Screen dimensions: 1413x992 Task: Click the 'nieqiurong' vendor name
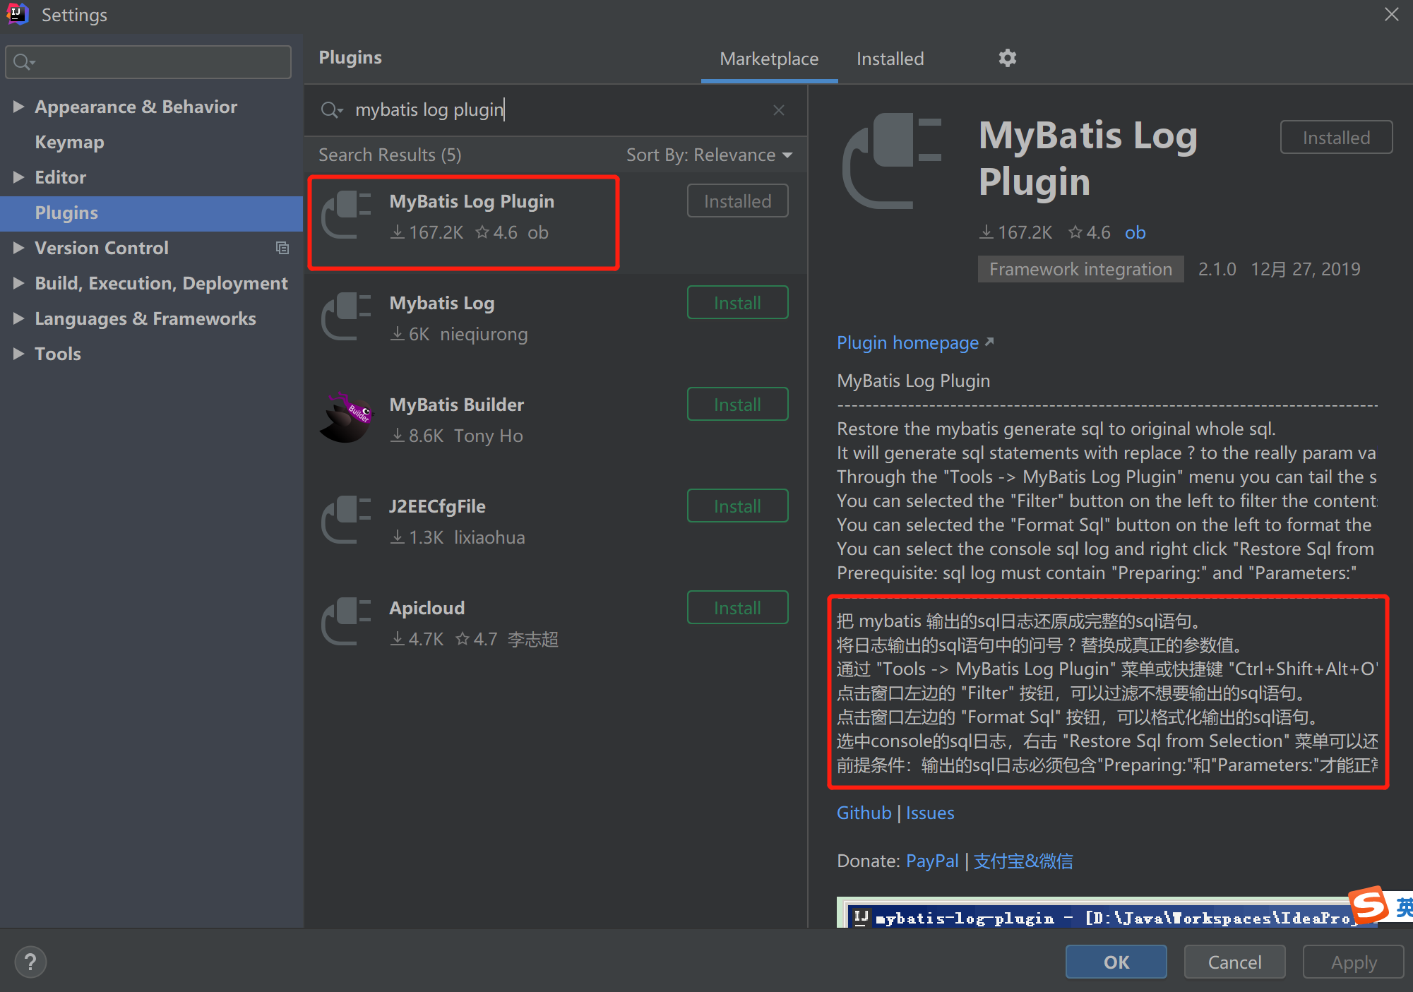[x=484, y=334]
